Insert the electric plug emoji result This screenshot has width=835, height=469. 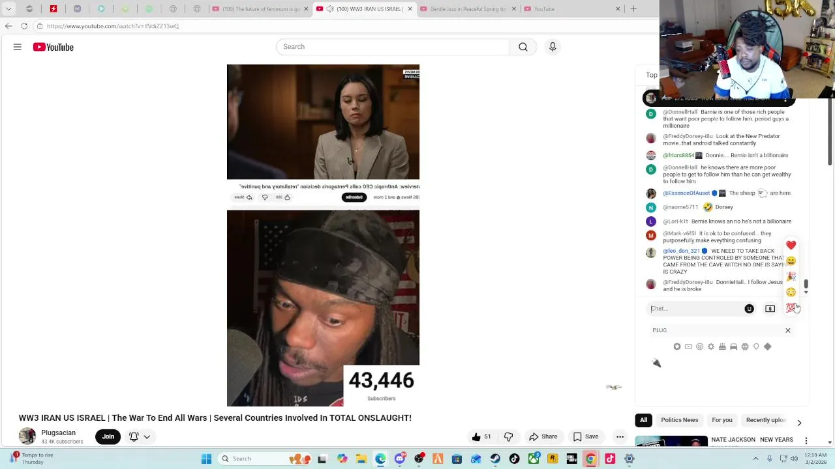click(x=656, y=363)
